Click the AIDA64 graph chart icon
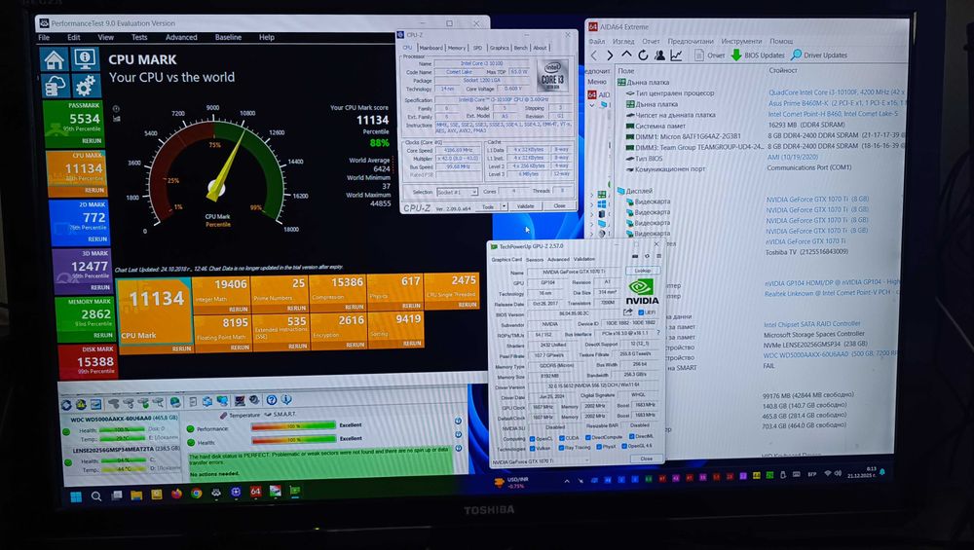 point(676,55)
